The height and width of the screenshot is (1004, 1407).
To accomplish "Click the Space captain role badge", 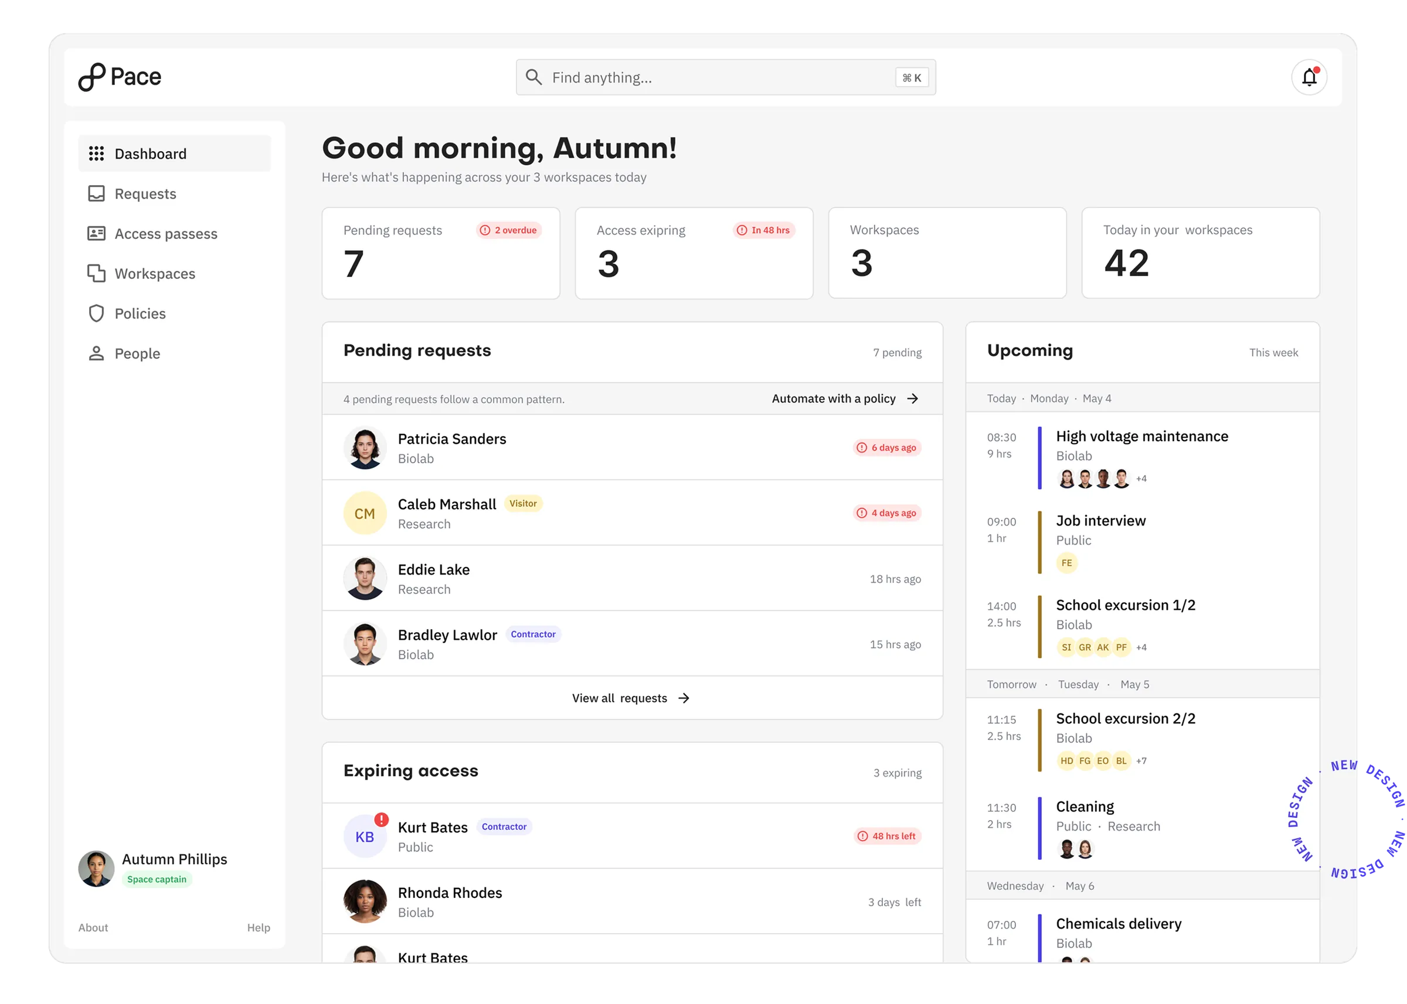I will pyautogui.click(x=157, y=879).
